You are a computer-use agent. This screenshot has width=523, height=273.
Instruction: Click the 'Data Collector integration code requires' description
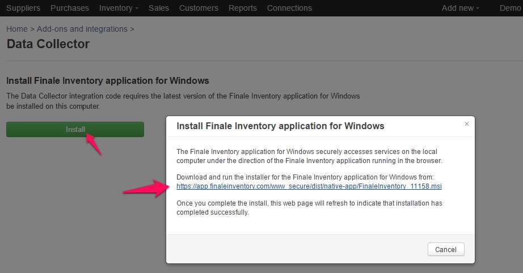point(183,101)
